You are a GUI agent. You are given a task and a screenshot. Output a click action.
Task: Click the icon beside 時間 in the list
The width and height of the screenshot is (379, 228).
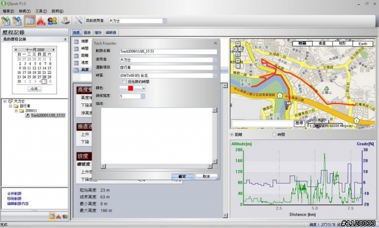tap(76, 49)
